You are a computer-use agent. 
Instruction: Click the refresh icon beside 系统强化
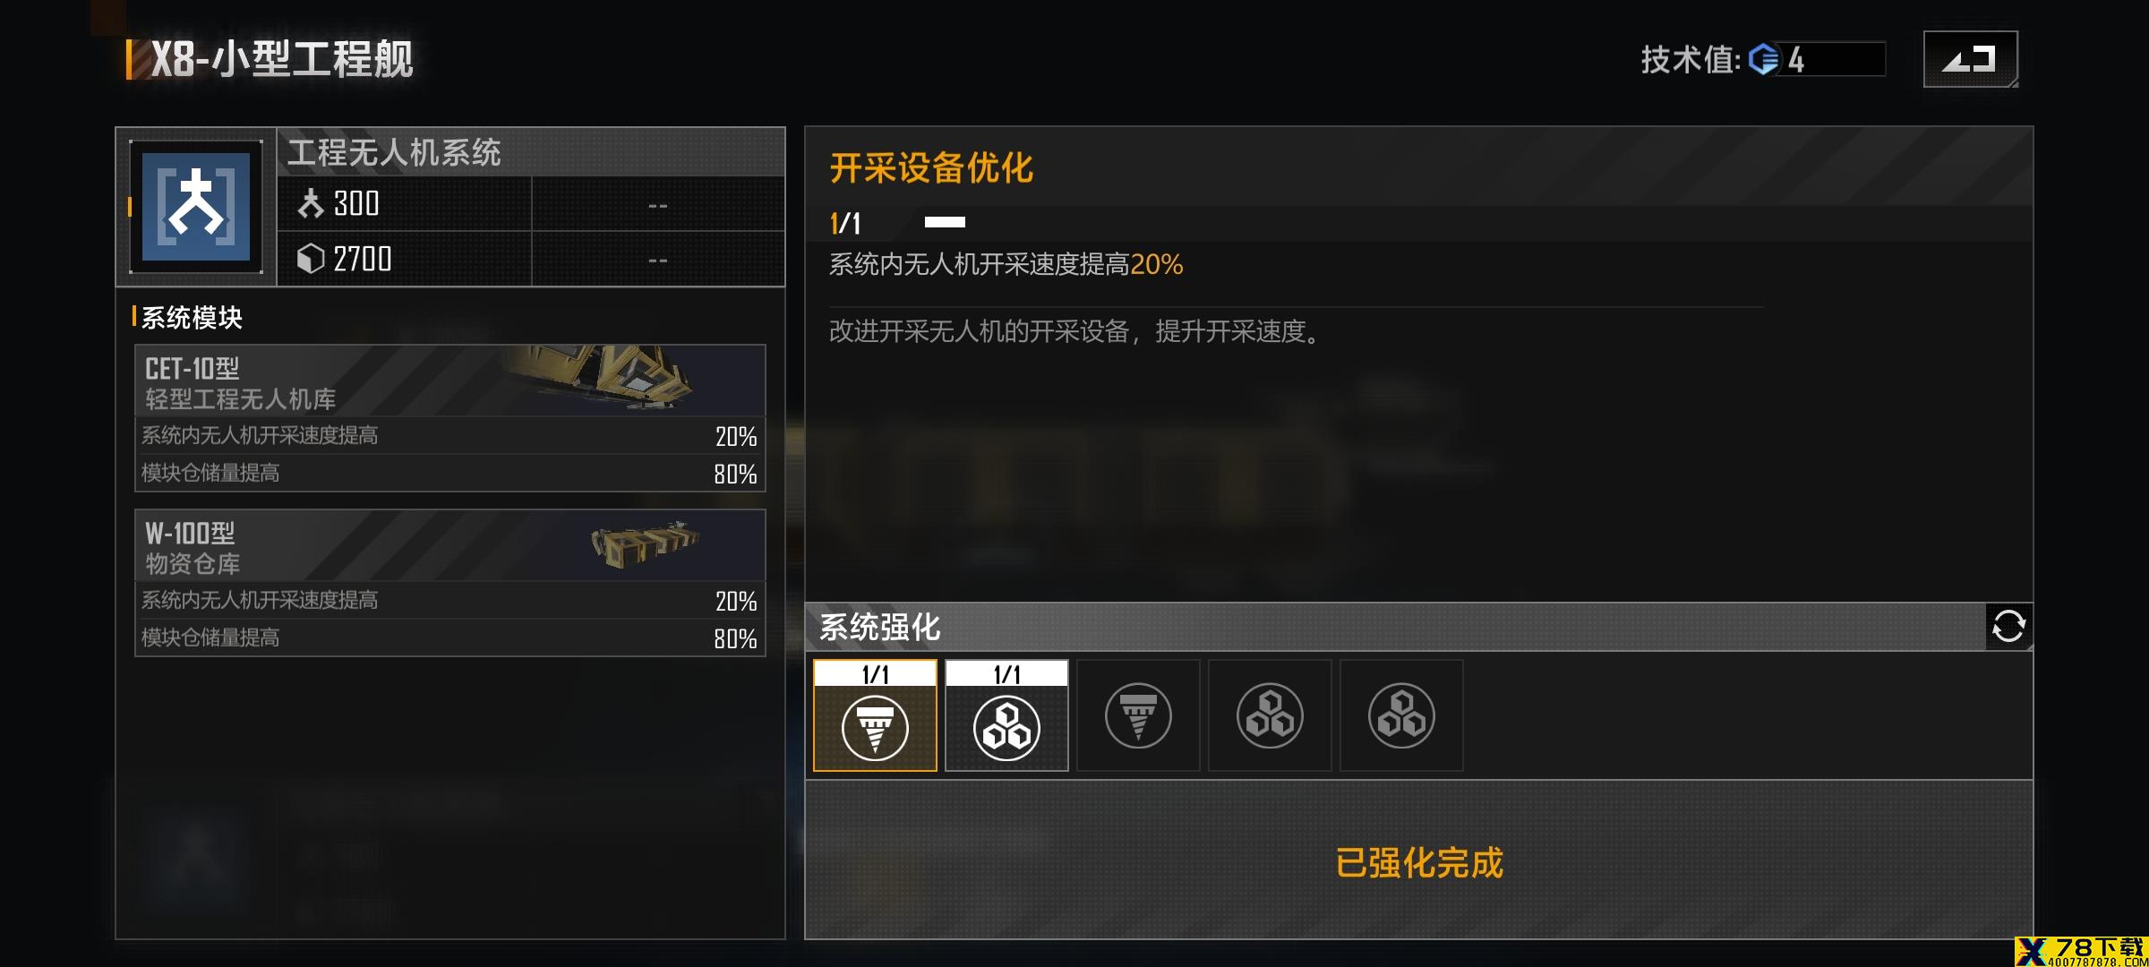tap(2008, 626)
